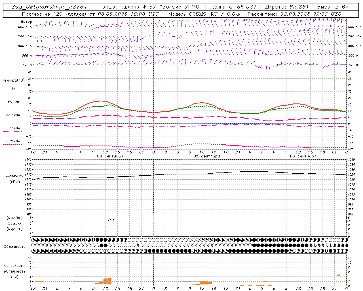
Task: Click the 'Осадки' precipitation label
Action: tap(15, 223)
